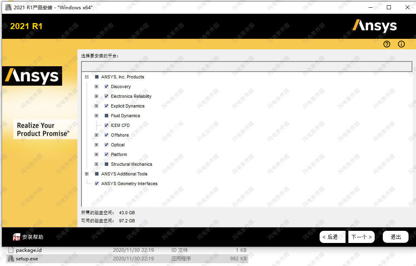
Task: Select the setup.exe file name
Action: coord(27,259)
